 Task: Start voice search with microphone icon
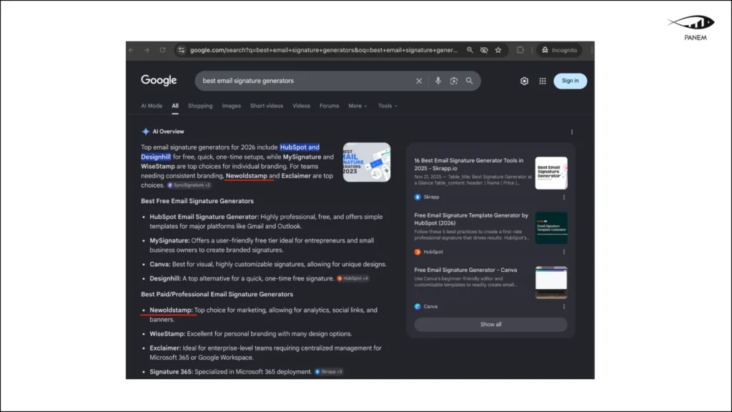click(438, 81)
